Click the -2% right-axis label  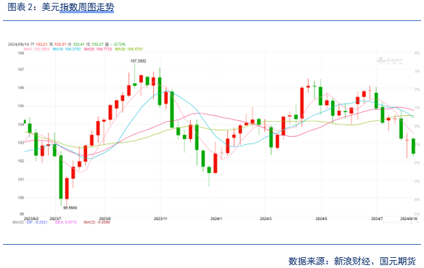[417, 163]
